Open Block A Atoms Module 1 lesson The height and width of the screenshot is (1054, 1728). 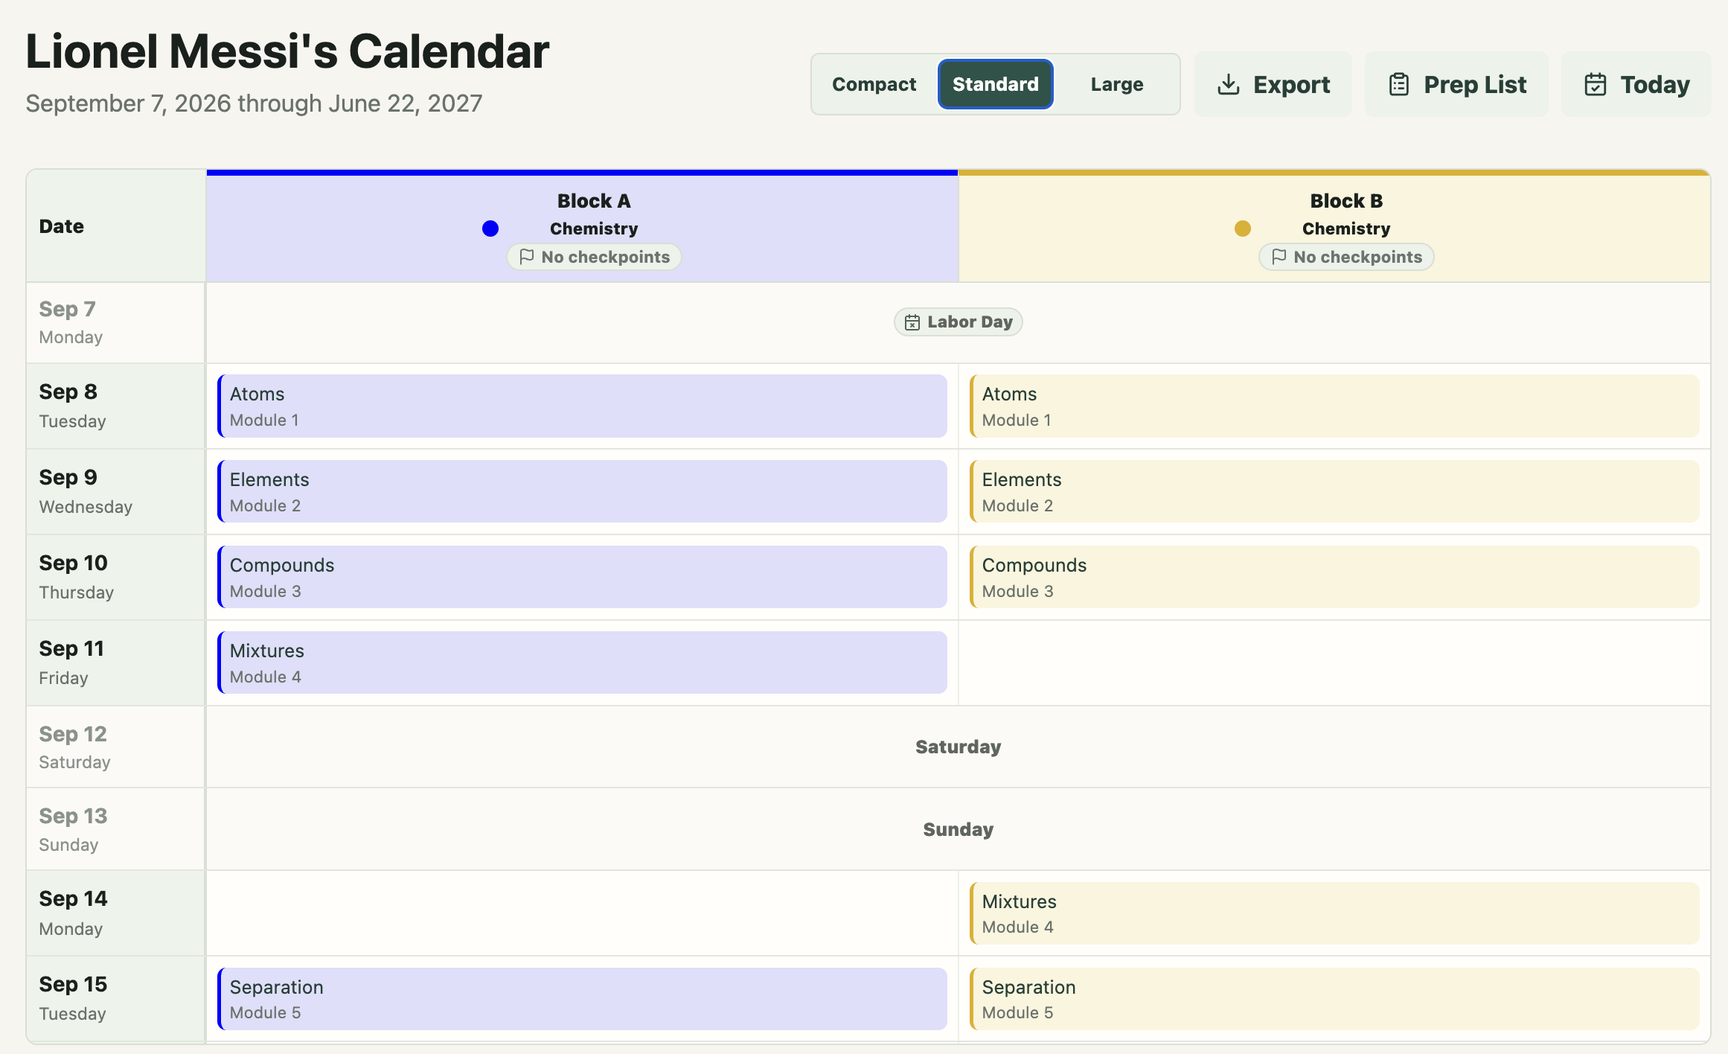[583, 406]
